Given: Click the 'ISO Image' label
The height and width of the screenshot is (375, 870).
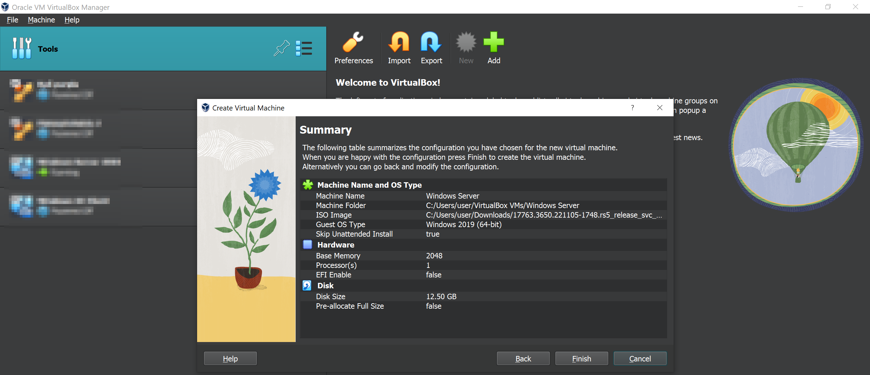Looking at the screenshot, I should pos(334,215).
